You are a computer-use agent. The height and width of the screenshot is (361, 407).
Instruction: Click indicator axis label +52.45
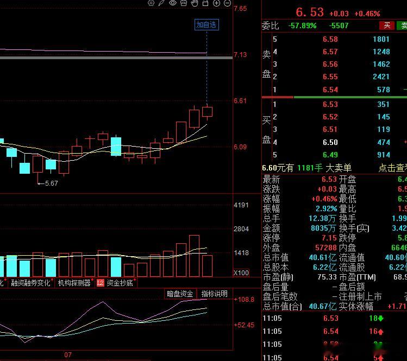tap(244, 325)
